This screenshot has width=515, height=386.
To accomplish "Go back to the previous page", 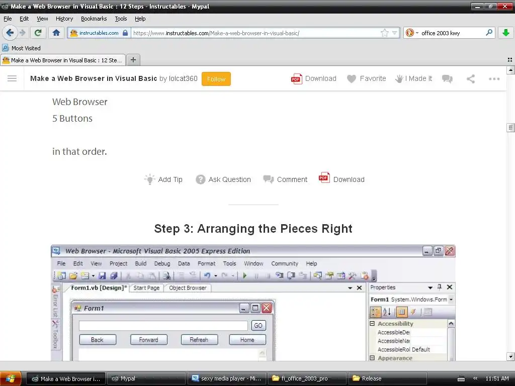I will tap(10, 33).
